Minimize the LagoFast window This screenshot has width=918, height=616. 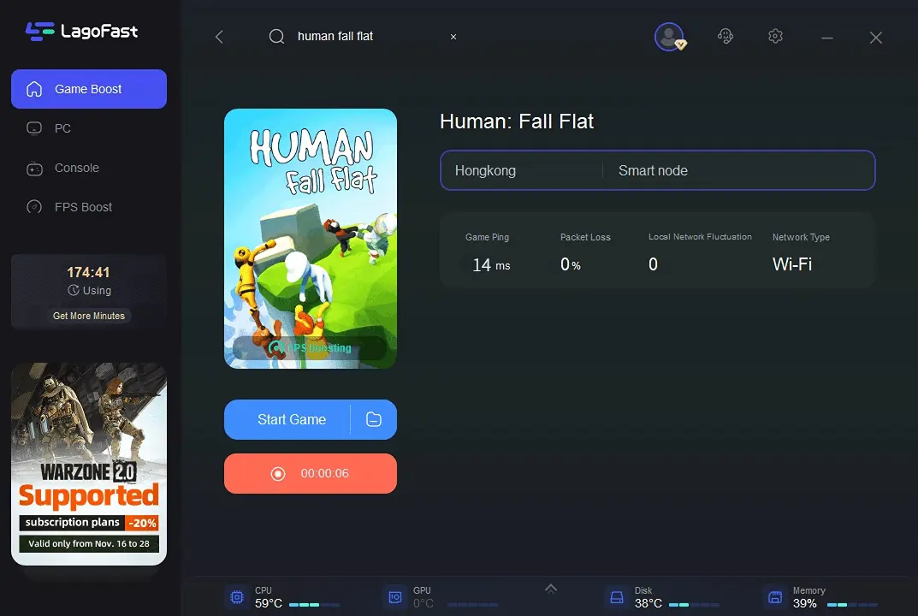click(x=827, y=38)
